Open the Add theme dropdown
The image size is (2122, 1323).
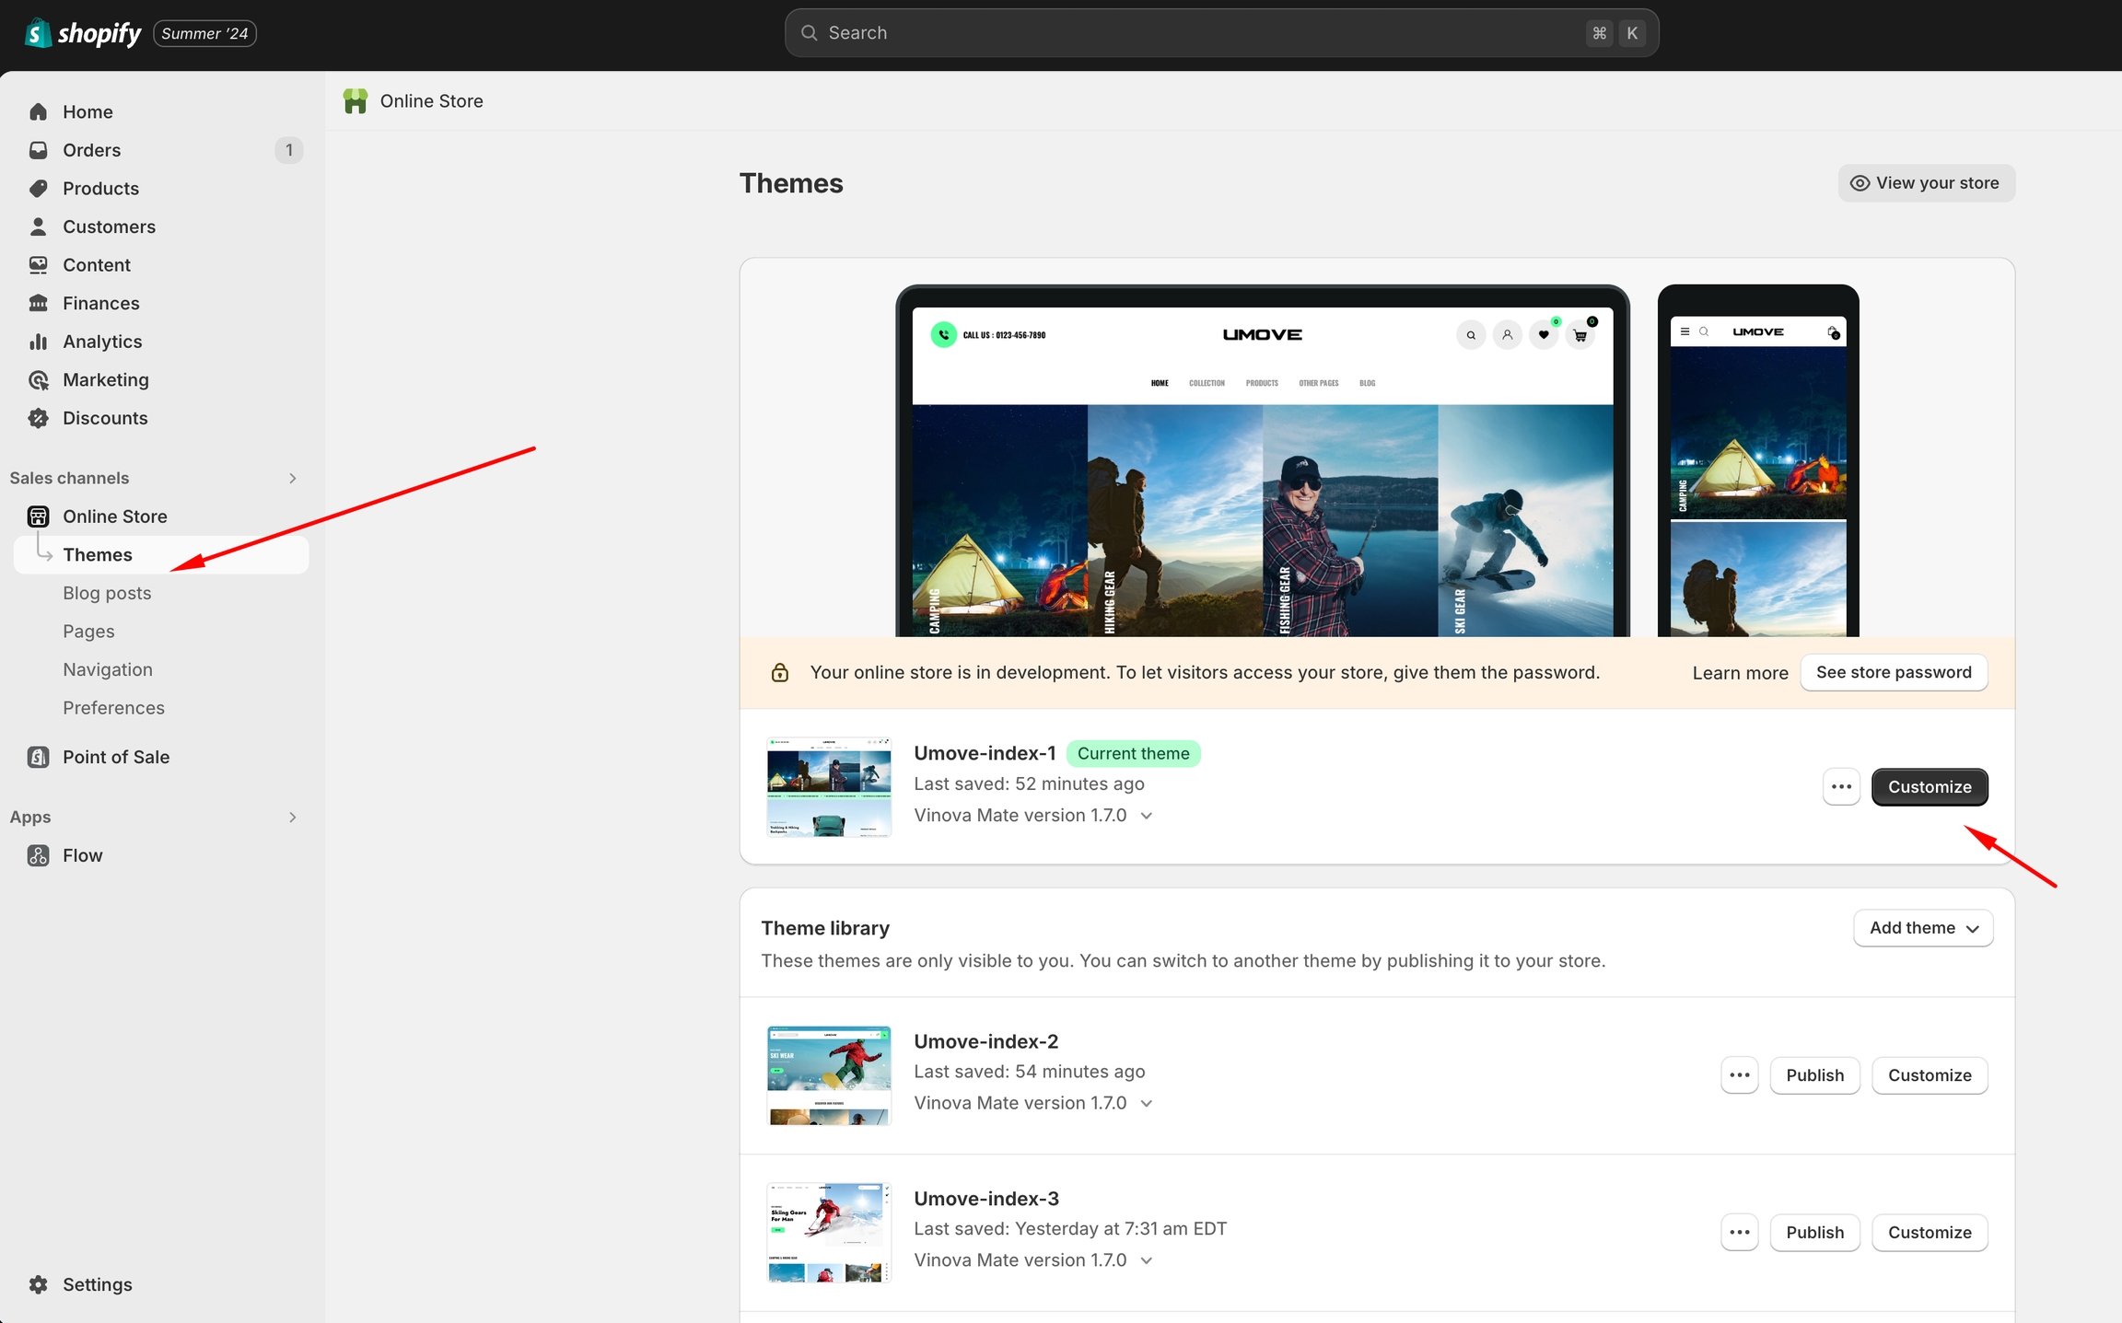[x=1923, y=928]
